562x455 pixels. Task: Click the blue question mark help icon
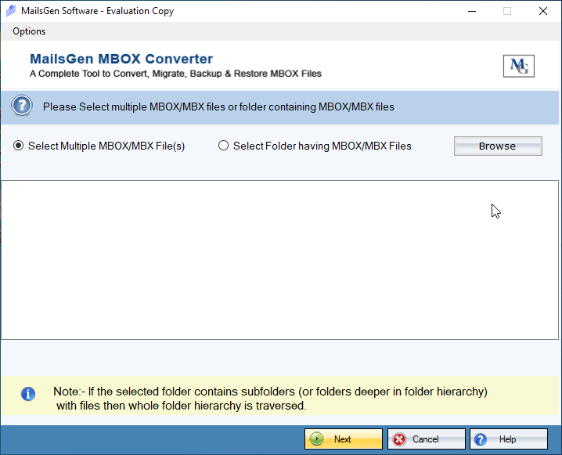point(22,106)
